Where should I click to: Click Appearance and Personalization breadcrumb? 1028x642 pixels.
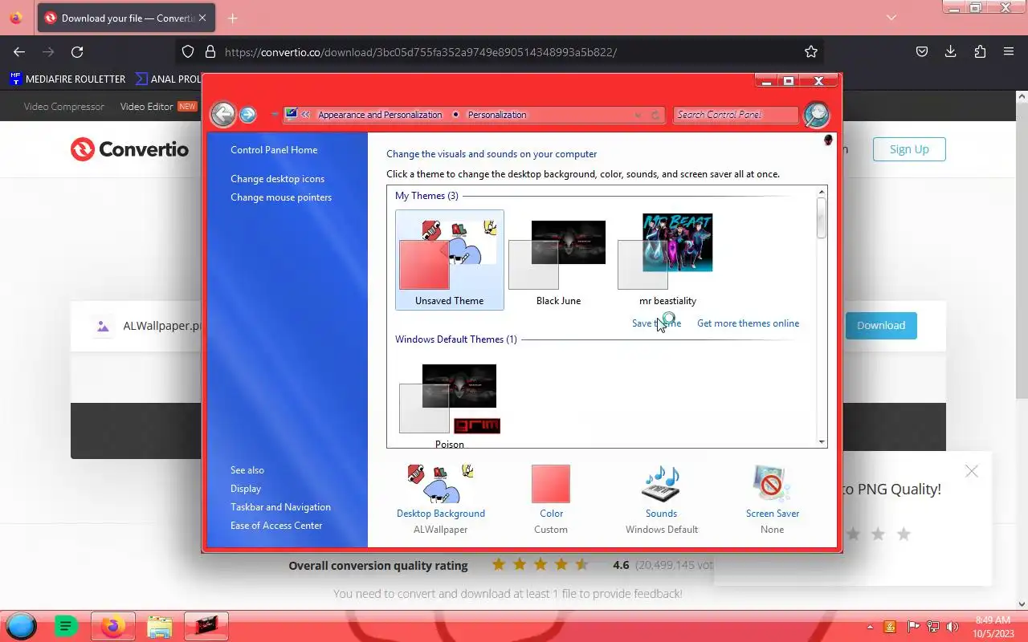coord(380,115)
